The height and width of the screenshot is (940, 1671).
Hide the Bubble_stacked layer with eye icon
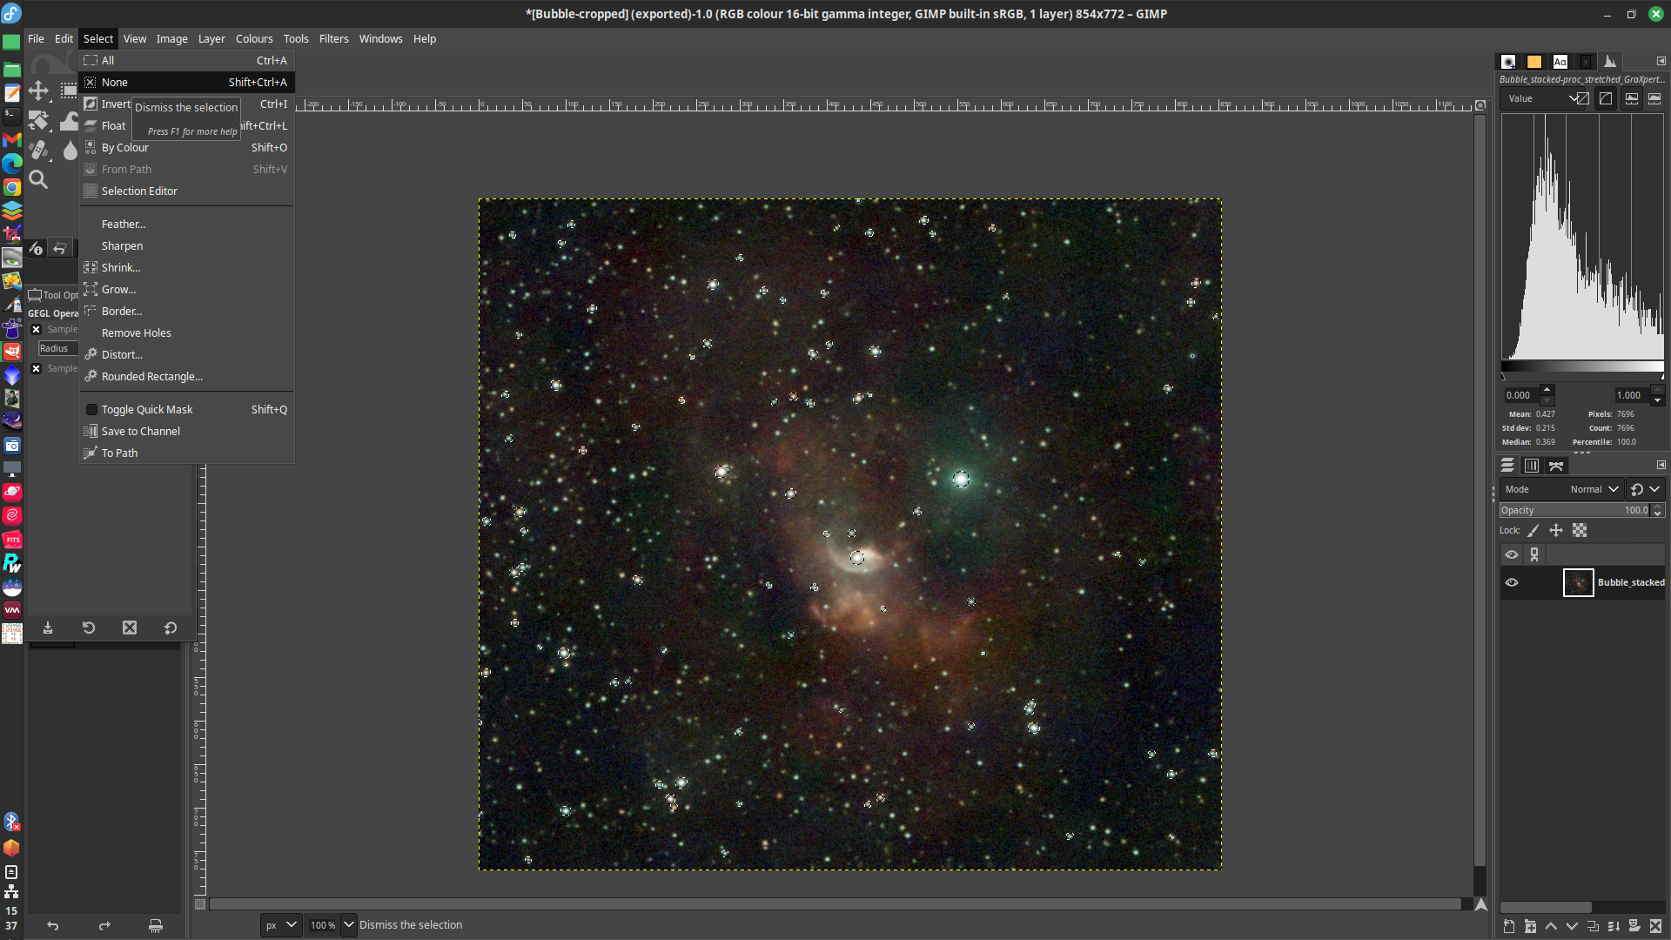click(1512, 582)
